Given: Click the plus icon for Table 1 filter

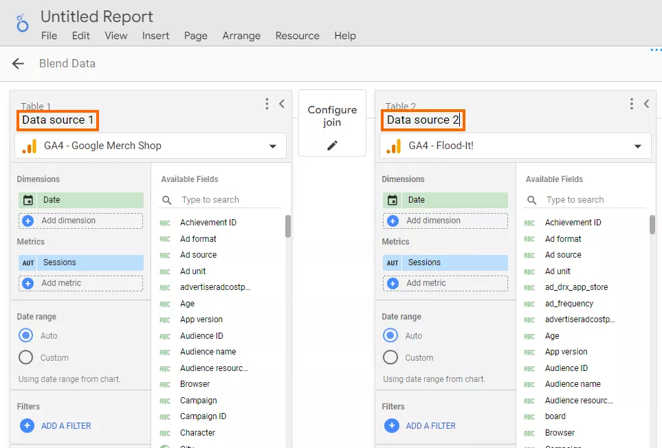Looking at the screenshot, I should (27, 425).
